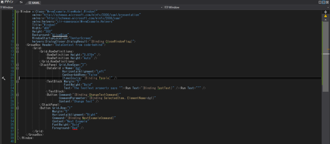This screenshot has height=144, width=330.
Task: Open the right Window member dropdown
Action: tap(247, 7)
